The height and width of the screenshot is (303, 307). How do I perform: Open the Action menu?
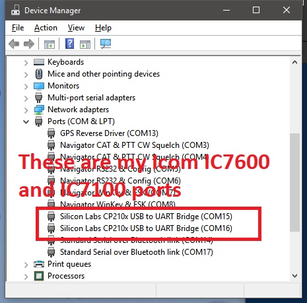[46, 28]
